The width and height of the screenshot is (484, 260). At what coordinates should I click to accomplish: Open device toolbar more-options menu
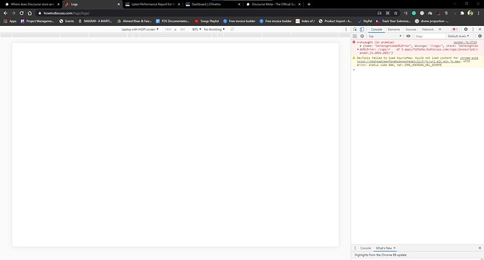(x=346, y=29)
